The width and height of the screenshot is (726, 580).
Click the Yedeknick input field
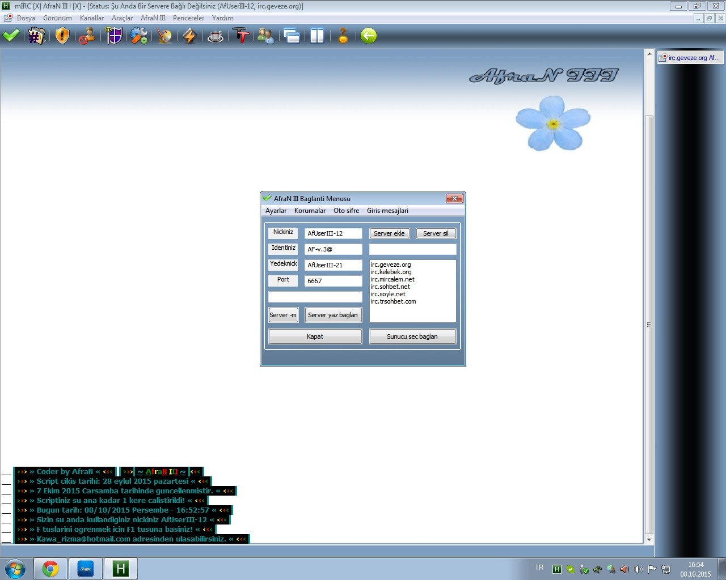[334, 265]
